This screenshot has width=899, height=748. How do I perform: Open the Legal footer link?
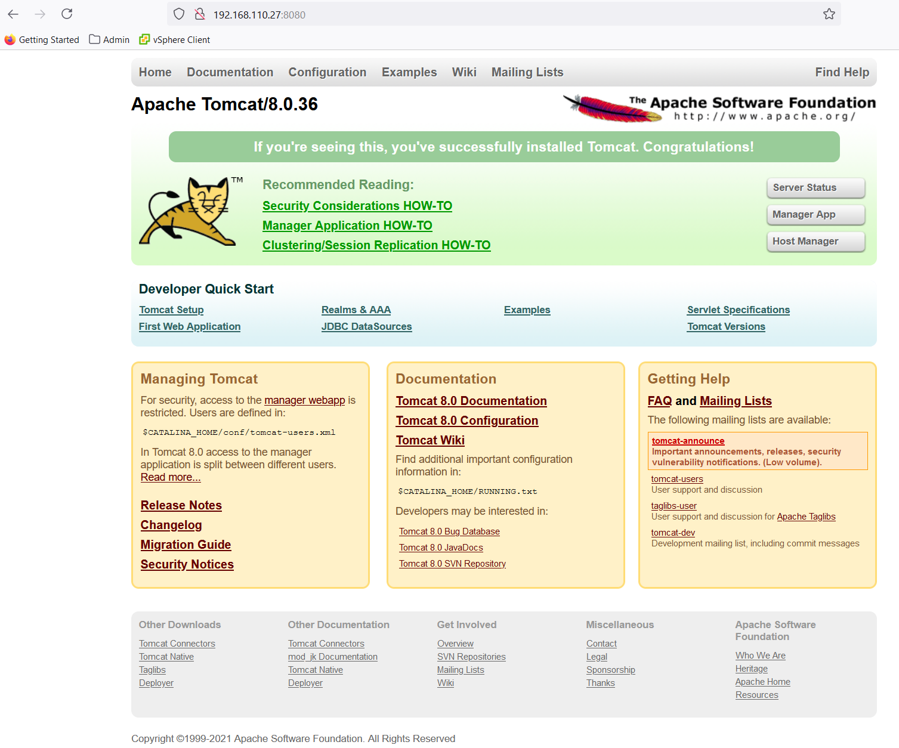point(597,657)
